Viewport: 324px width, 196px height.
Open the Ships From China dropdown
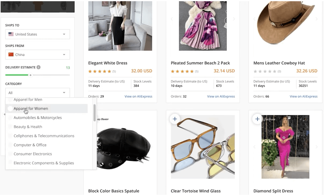click(37, 55)
